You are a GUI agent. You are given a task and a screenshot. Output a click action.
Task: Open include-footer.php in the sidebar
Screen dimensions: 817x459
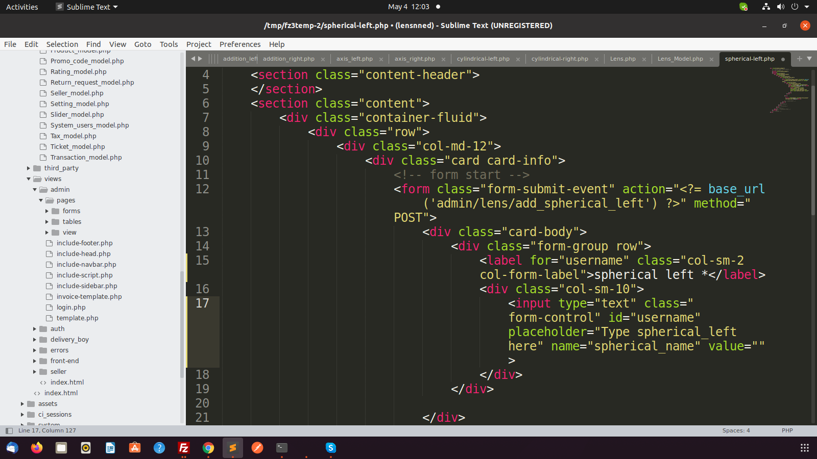tap(84, 243)
